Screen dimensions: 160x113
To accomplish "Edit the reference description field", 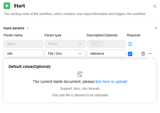I will [106, 54].
